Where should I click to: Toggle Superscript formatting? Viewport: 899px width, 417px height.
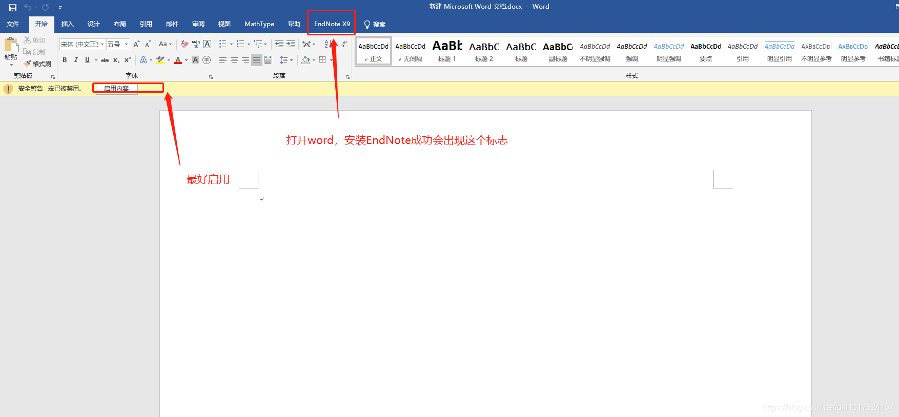(128, 60)
